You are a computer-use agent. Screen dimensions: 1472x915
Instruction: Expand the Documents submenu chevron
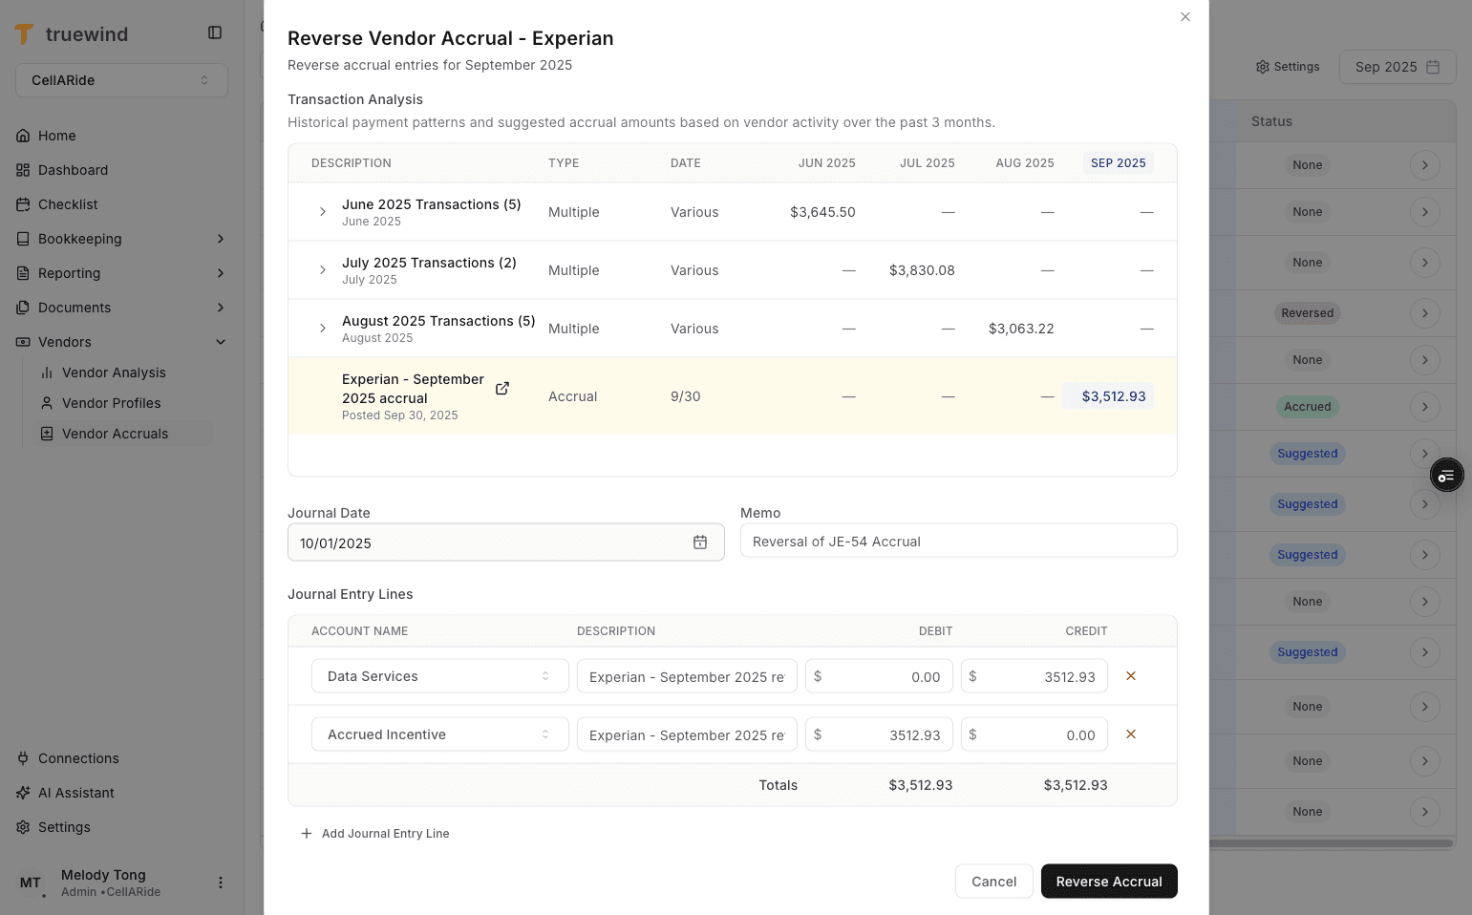[x=221, y=308]
